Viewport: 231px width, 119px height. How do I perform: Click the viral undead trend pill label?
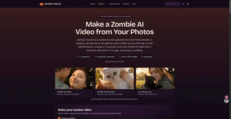(115, 16)
